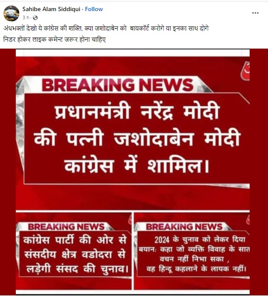Click the second line of the post caption
The height and width of the screenshot is (298, 268).
pos(54,40)
